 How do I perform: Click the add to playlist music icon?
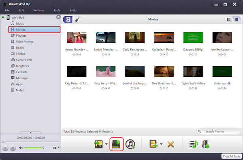[194, 144]
